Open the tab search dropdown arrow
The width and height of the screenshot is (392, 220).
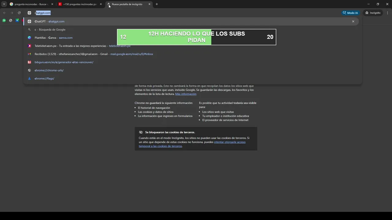(x=4, y=4)
